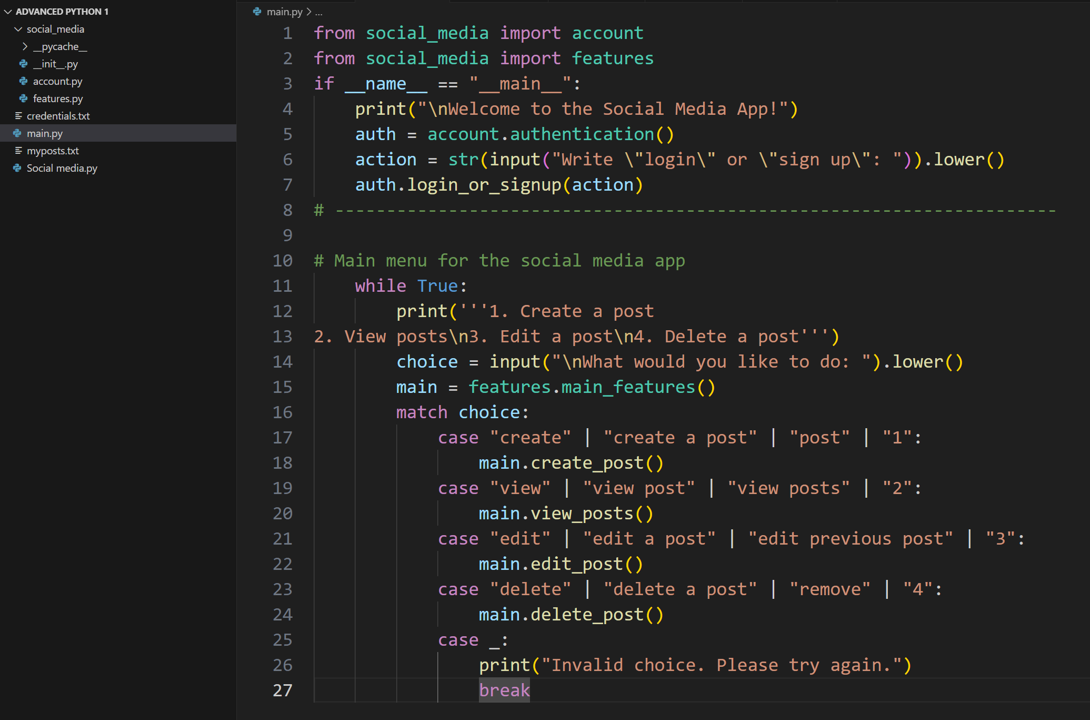
Task: Click the Python icon beside __init__.py
Action: pyautogui.click(x=24, y=64)
